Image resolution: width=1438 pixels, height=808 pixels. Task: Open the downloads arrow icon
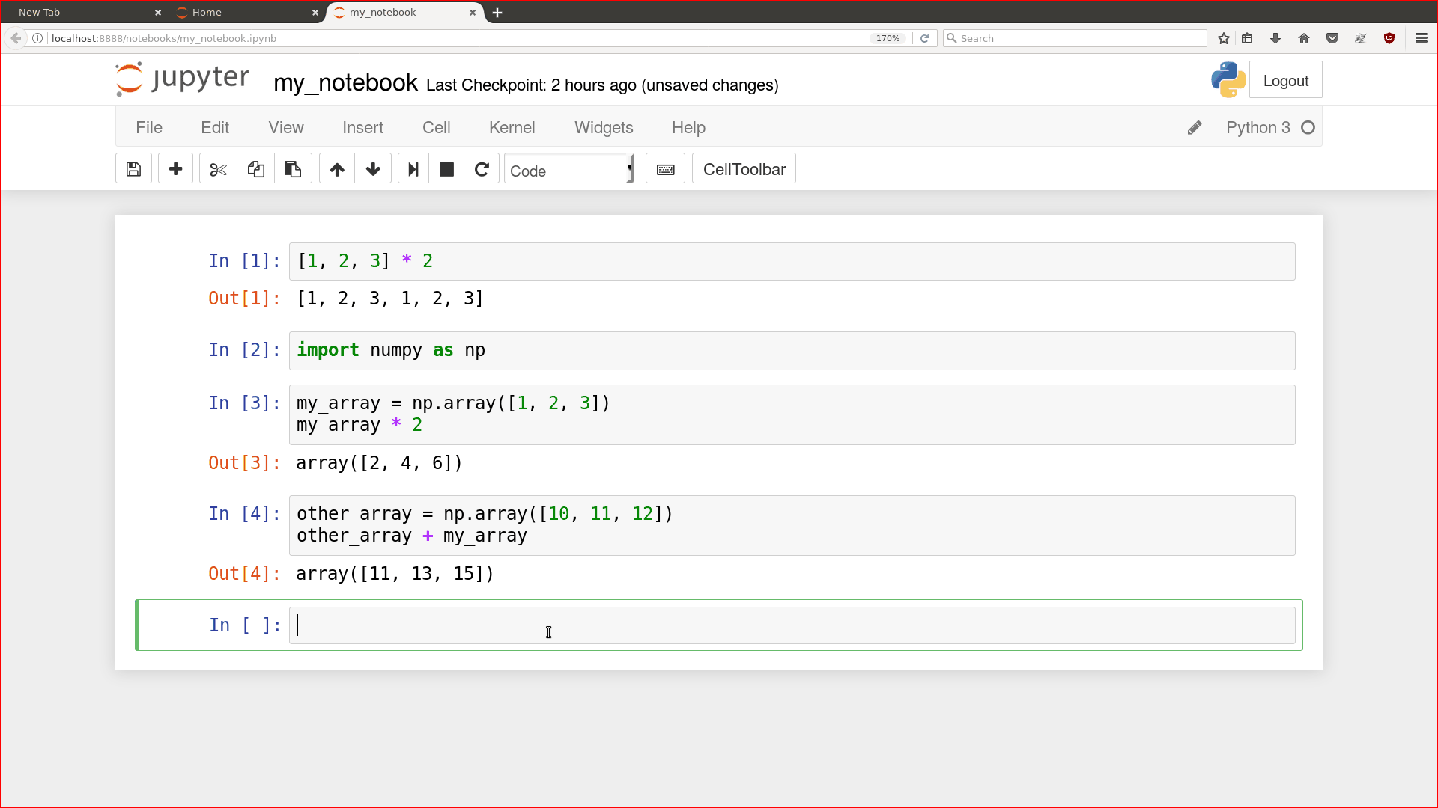click(1275, 38)
